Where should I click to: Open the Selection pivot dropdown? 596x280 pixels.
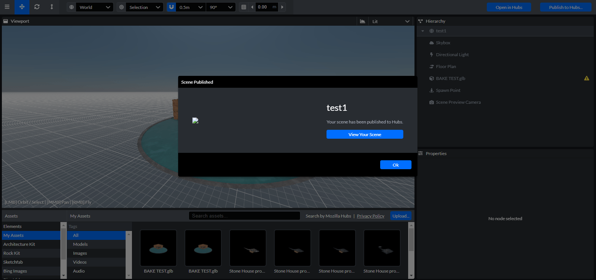pyautogui.click(x=145, y=7)
